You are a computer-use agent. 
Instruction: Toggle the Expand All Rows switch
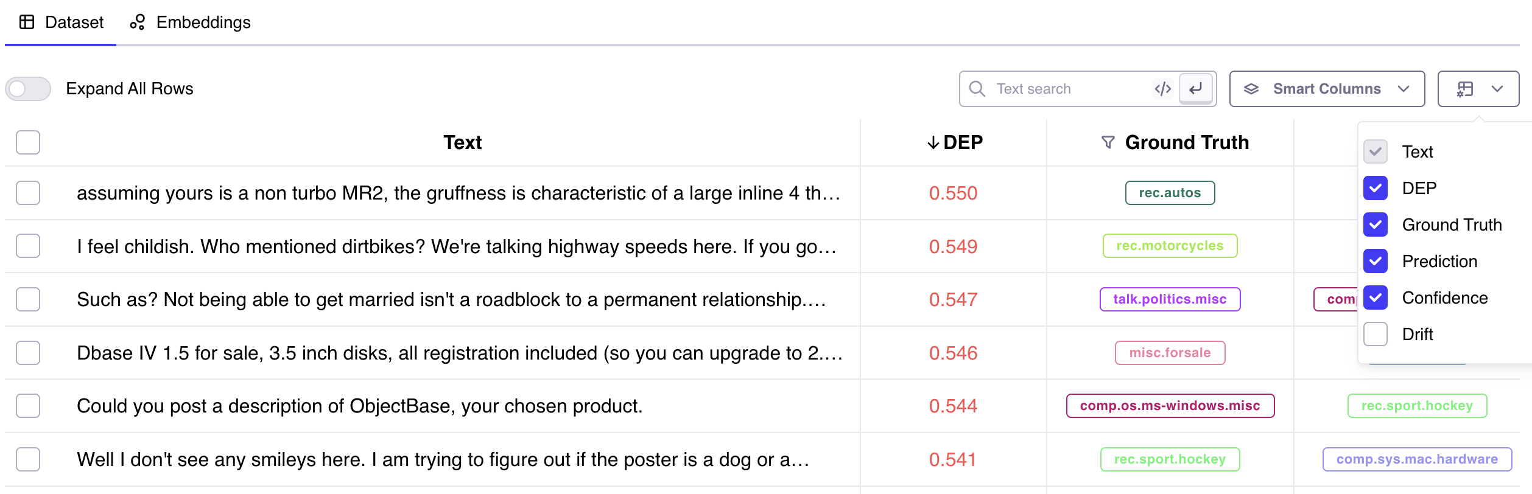28,89
